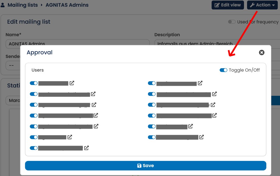
Task: Disable the first user toggle in left column
Action: point(33,83)
